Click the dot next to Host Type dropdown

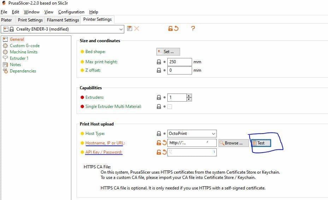pos(165,134)
